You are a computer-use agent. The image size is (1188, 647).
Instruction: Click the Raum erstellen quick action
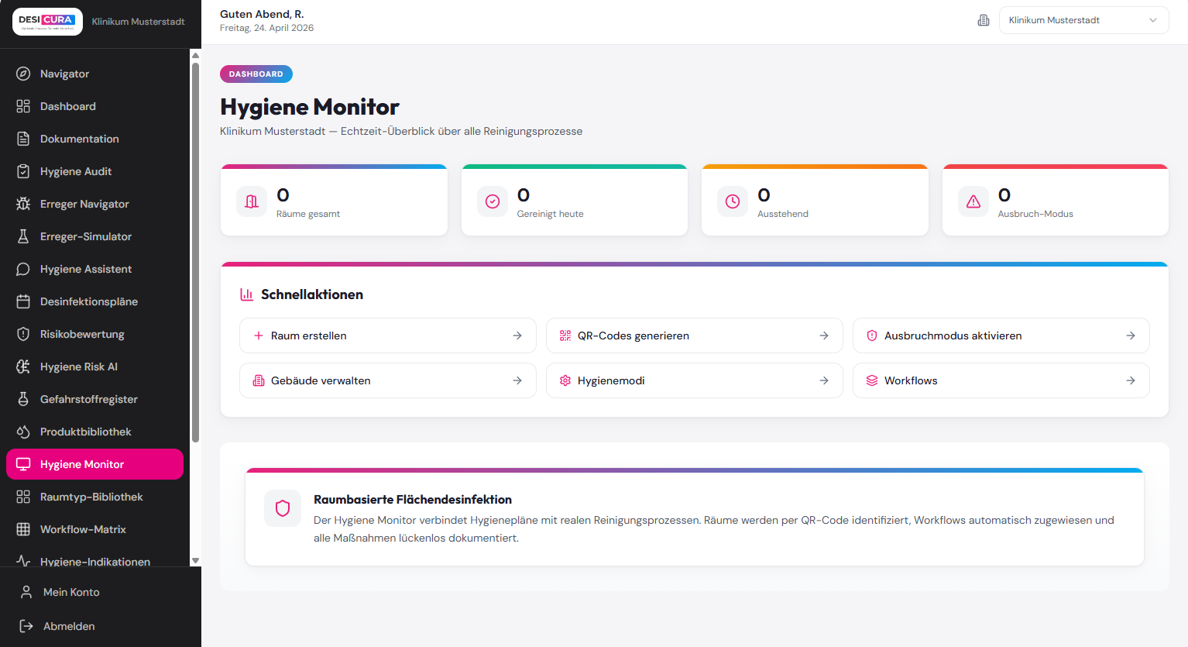388,336
